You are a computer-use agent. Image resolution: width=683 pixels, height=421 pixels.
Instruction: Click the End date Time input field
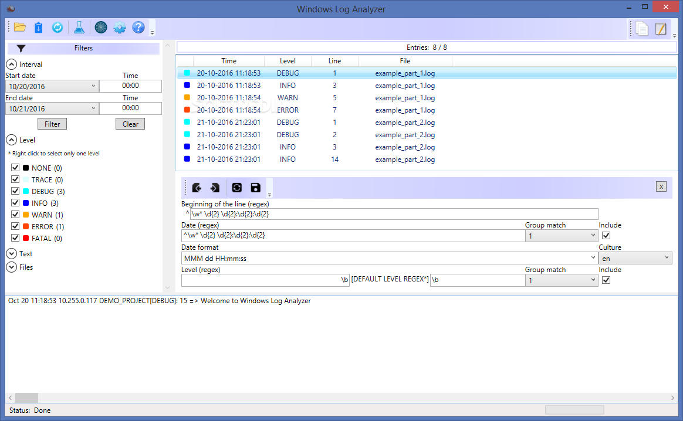(x=130, y=108)
